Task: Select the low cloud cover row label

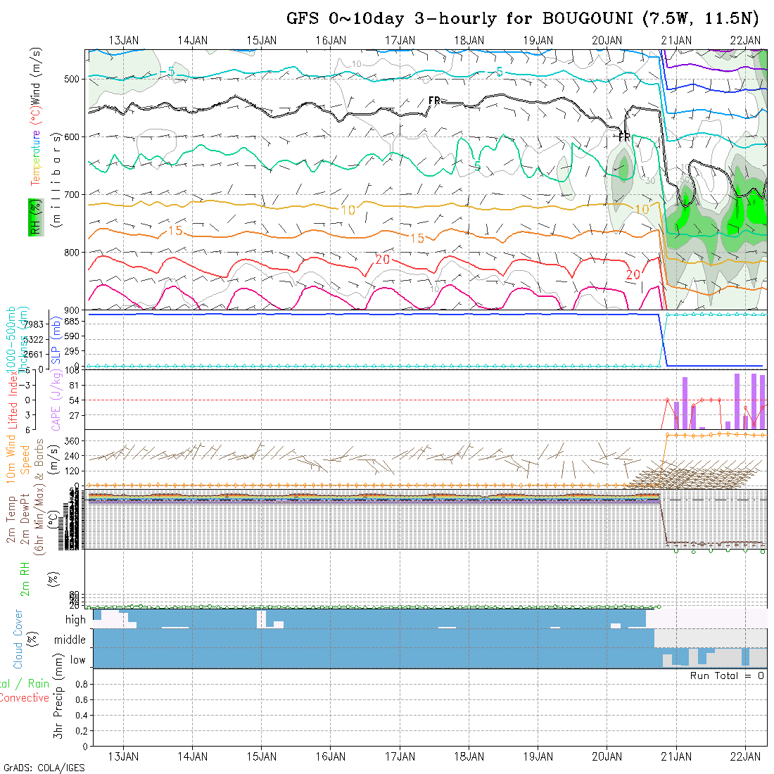Action: pyautogui.click(x=77, y=660)
